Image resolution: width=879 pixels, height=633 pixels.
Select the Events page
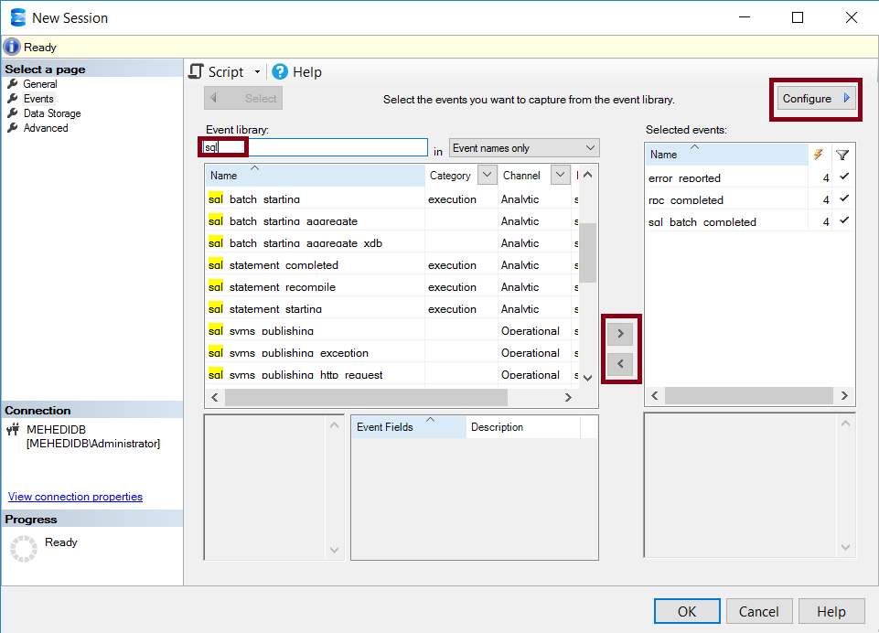click(38, 99)
